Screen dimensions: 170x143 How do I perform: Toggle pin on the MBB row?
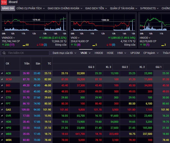pos(2,134)
